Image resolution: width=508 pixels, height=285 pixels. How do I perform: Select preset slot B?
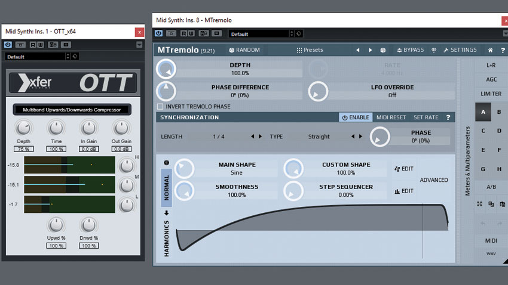coord(499,112)
